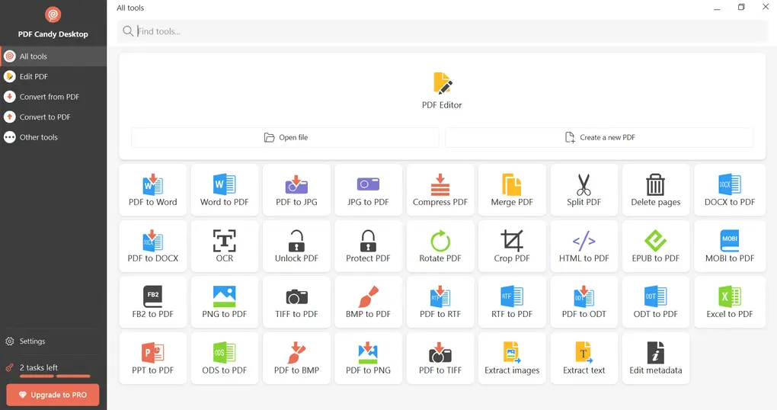Open PDF to BMP converter
The image size is (777, 410).
pyautogui.click(x=296, y=358)
